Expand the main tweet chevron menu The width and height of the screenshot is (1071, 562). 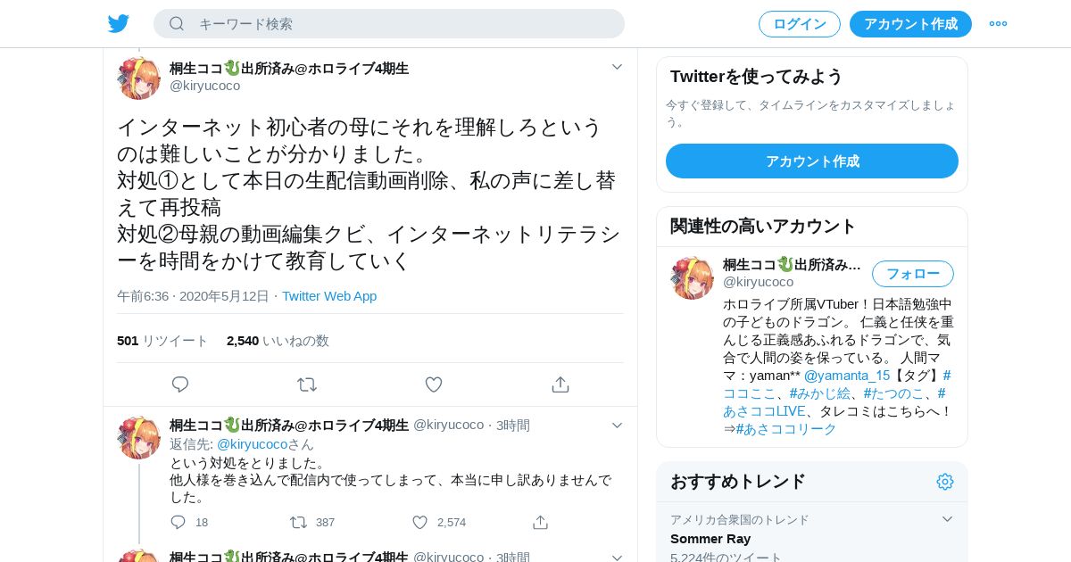pos(617,67)
